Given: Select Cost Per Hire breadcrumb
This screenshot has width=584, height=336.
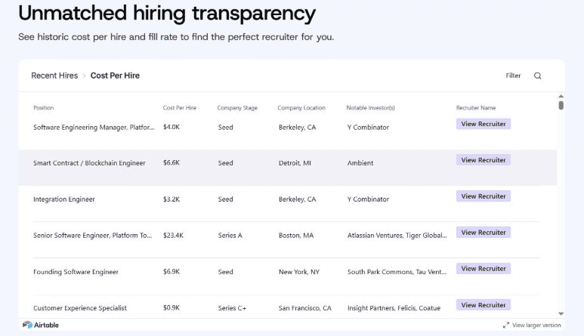Looking at the screenshot, I should 115,76.
